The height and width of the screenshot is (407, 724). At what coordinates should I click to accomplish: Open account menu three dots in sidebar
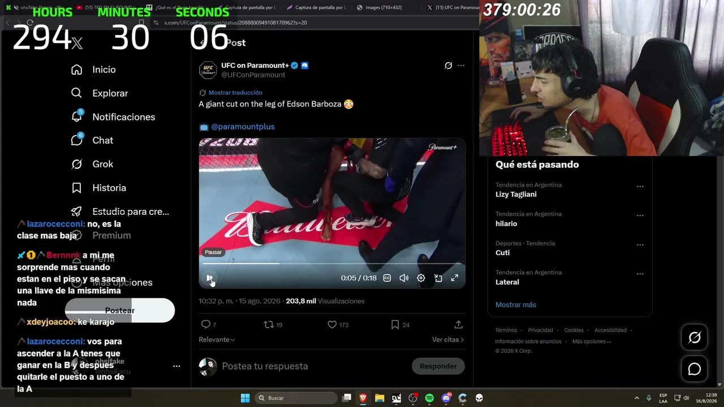pyautogui.click(x=176, y=366)
